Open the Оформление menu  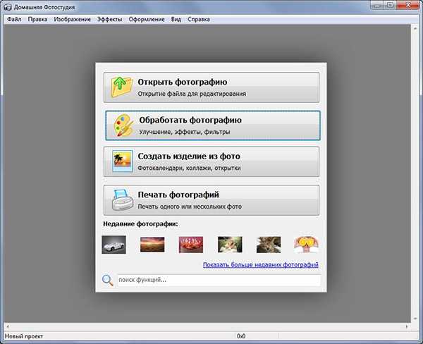click(x=147, y=19)
